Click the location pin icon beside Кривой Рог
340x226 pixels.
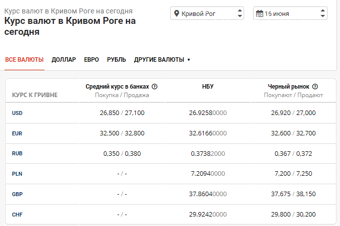tap(177, 13)
